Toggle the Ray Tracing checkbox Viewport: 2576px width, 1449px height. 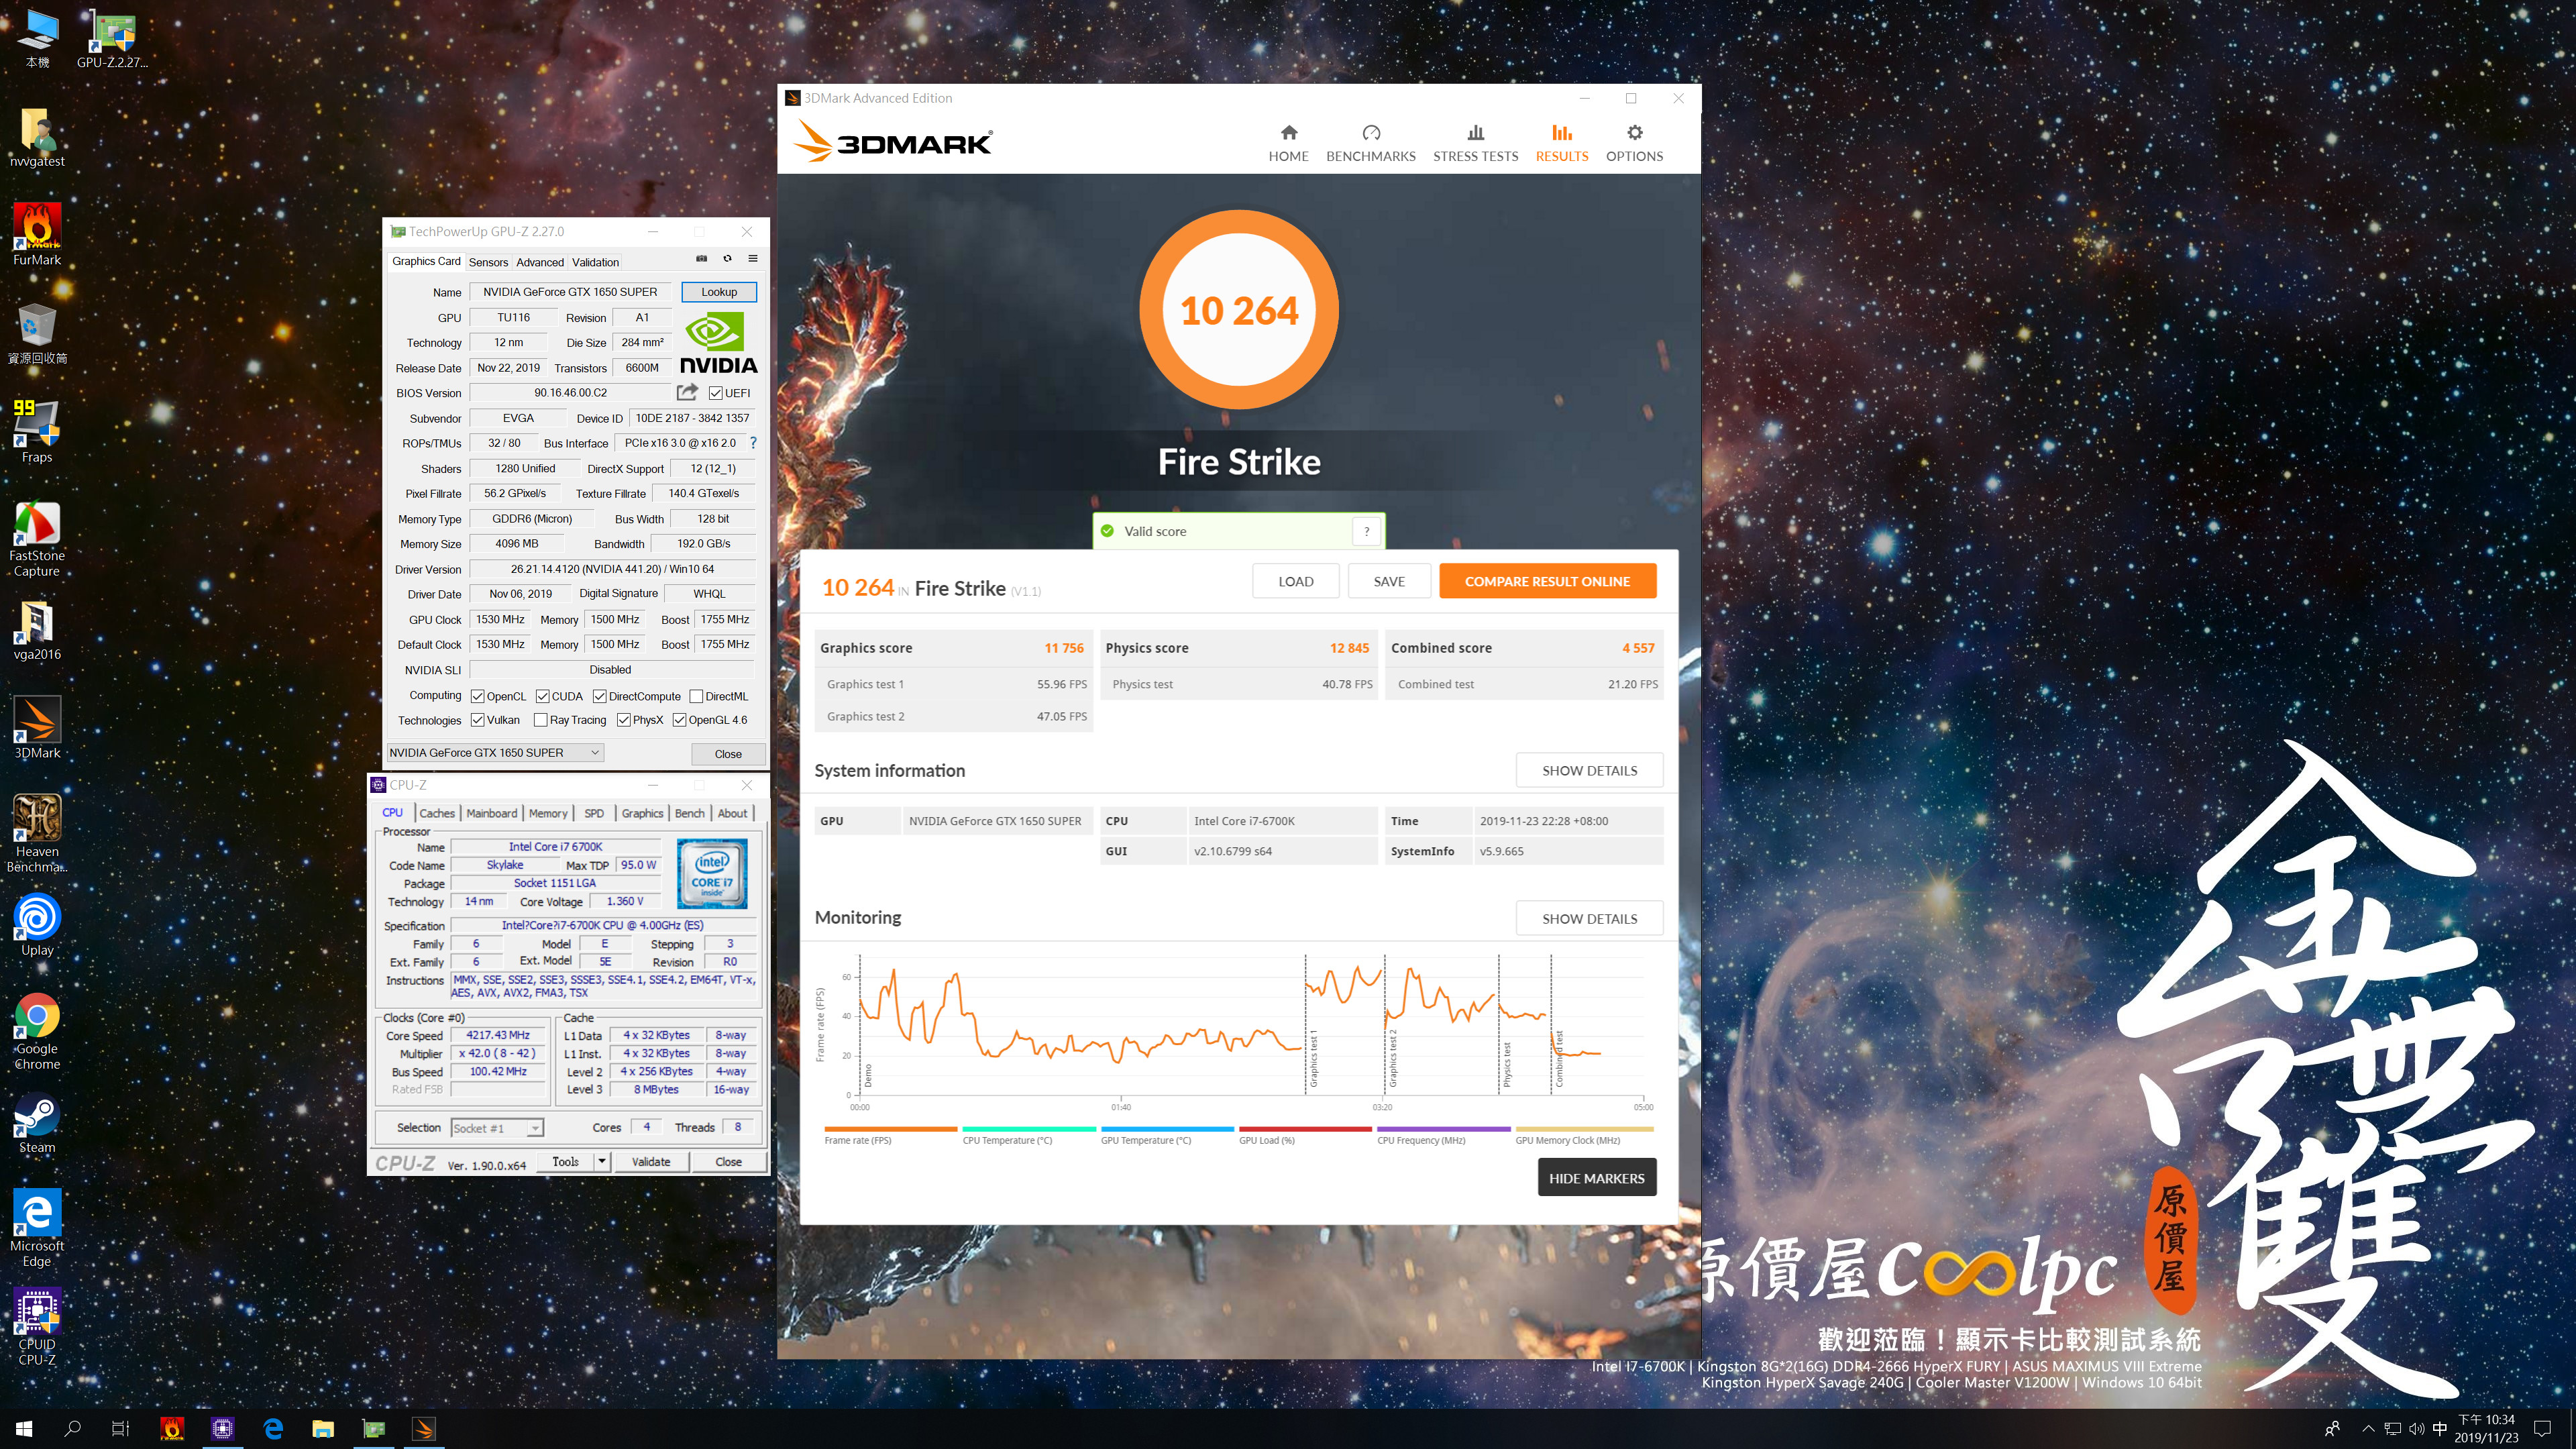click(540, 720)
